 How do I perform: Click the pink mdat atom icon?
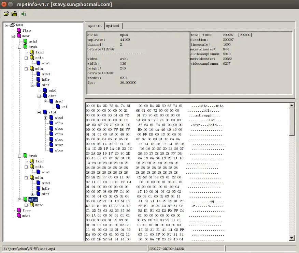tap(19, 216)
